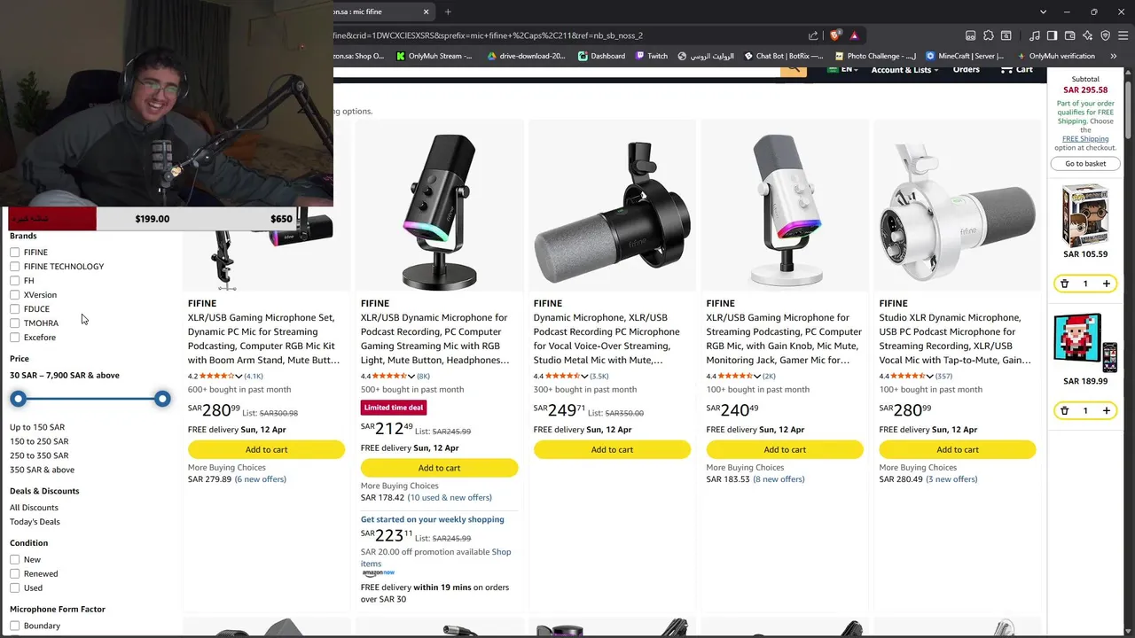Click the Brave Shields lion icon
The width and height of the screenshot is (1135, 638).
pos(835,35)
